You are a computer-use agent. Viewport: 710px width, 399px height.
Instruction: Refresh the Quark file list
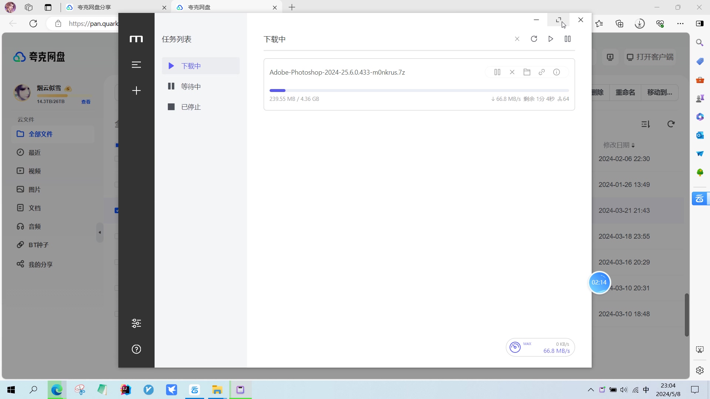[671, 124]
